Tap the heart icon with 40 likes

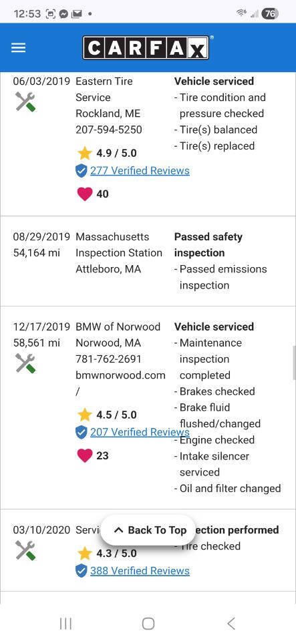(x=85, y=194)
